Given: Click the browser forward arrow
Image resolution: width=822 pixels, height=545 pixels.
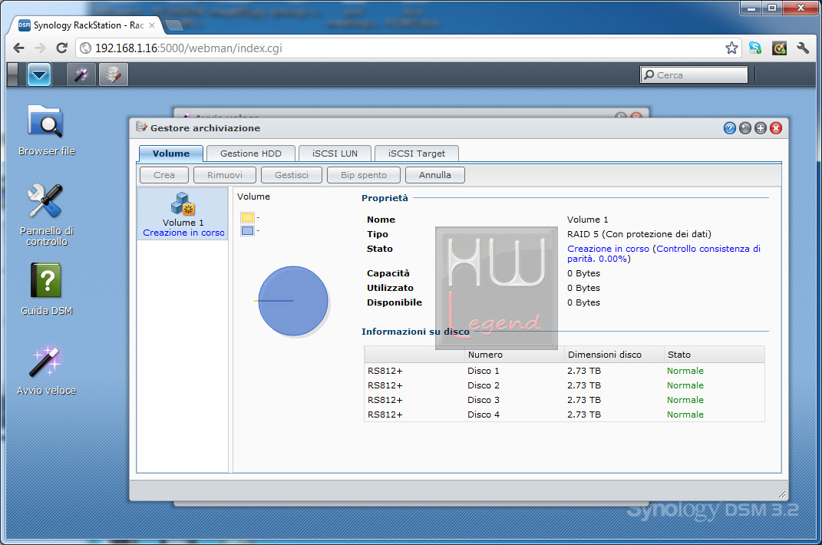Looking at the screenshot, I should (41, 48).
